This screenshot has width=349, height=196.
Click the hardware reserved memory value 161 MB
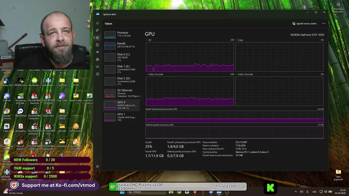239,155
